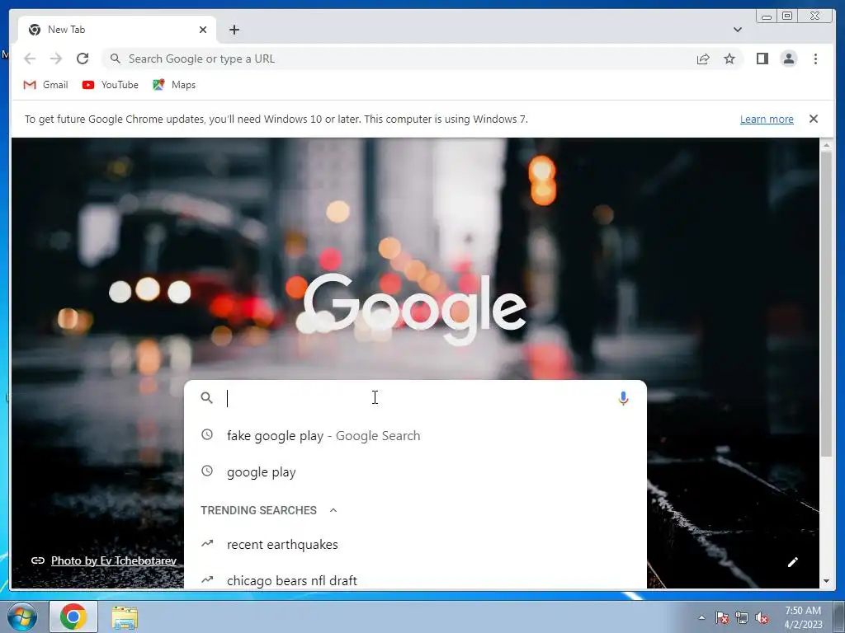Click the Google search box

click(415, 398)
